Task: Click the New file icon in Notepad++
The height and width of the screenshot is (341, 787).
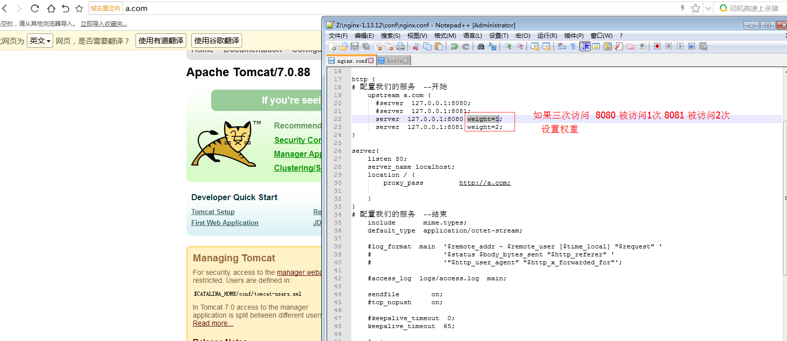Action: 332,46
